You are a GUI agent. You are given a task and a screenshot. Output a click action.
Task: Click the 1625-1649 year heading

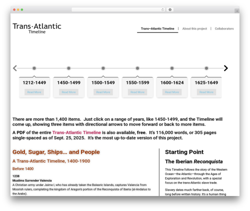[206, 83]
